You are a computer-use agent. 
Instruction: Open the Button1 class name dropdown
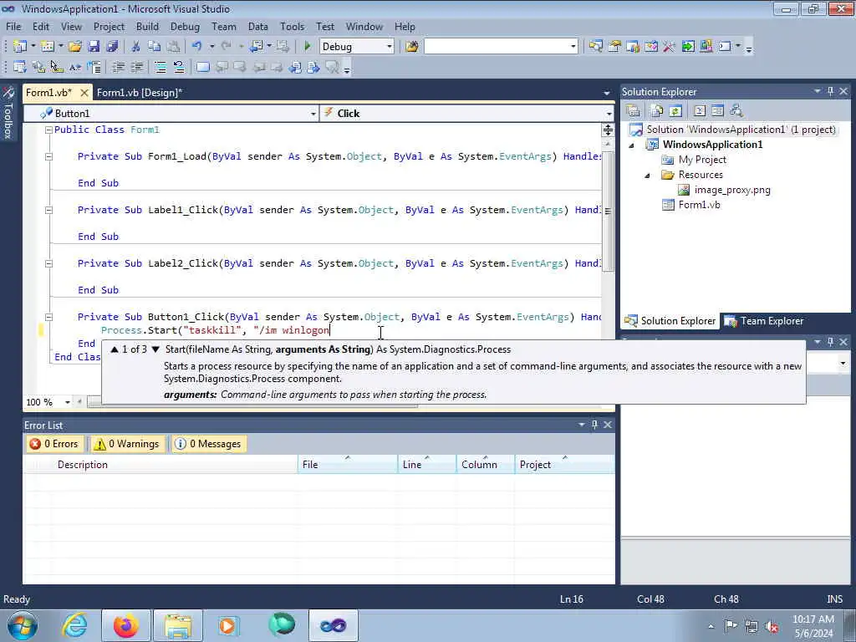[x=313, y=114]
